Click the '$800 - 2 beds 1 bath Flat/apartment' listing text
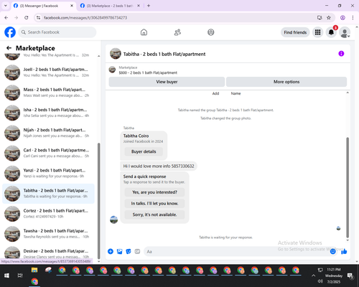 (148, 72)
